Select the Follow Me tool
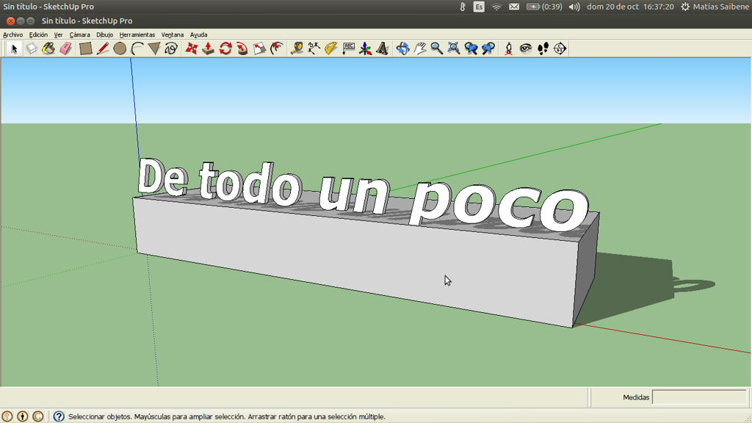Viewport: 752px width, 423px height. pyautogui.click(x=242, y=48)
